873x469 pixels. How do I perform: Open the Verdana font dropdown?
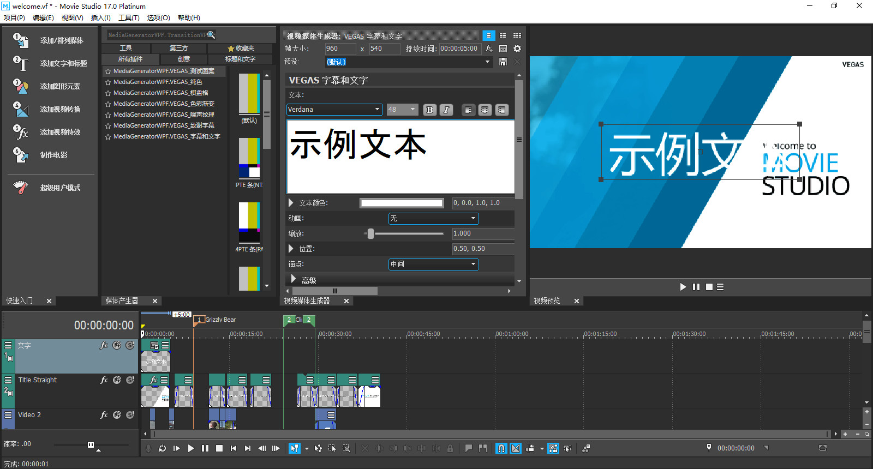[x=334, y=110]
